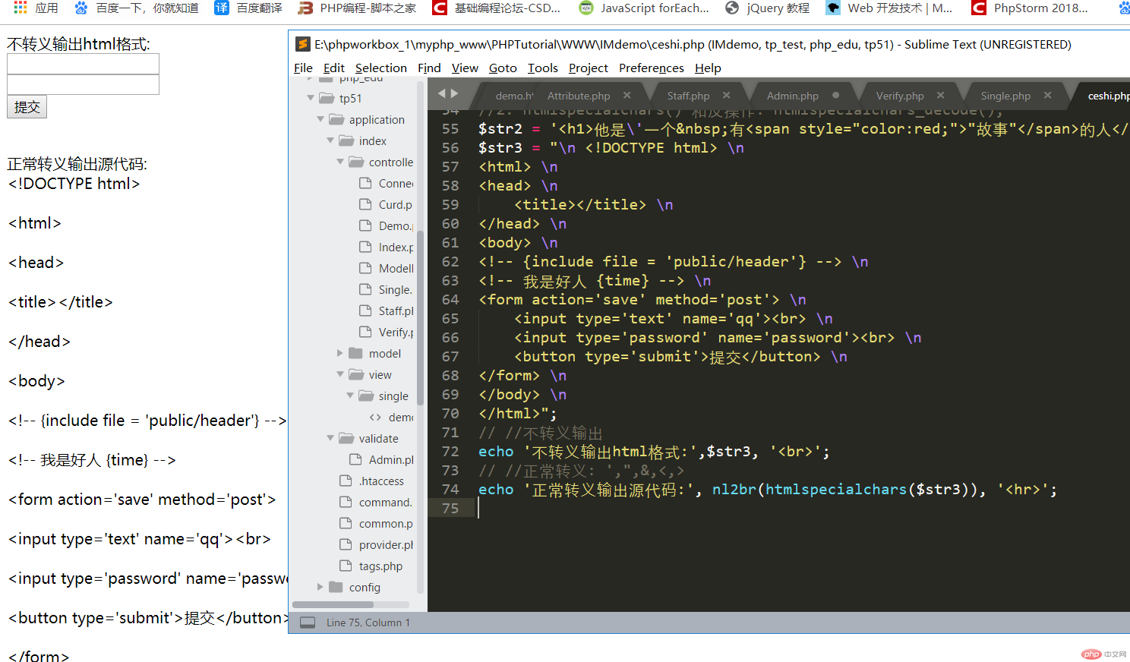Open Web development MDN bookmark icon
The height and width of the screenshot is (662, 1130).
[833, 8]
